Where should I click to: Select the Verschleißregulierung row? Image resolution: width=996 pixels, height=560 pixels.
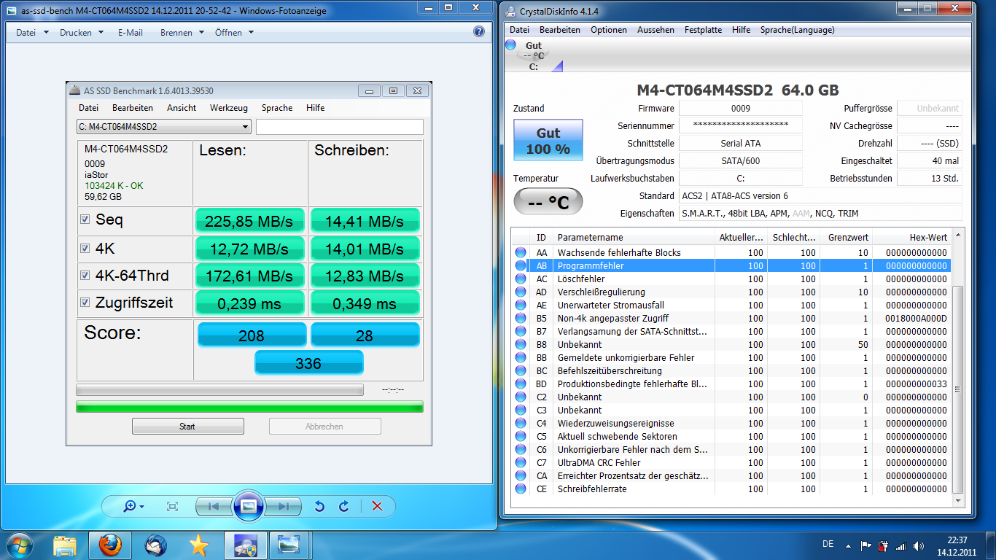pyautogui.click(x=732, y=292)
